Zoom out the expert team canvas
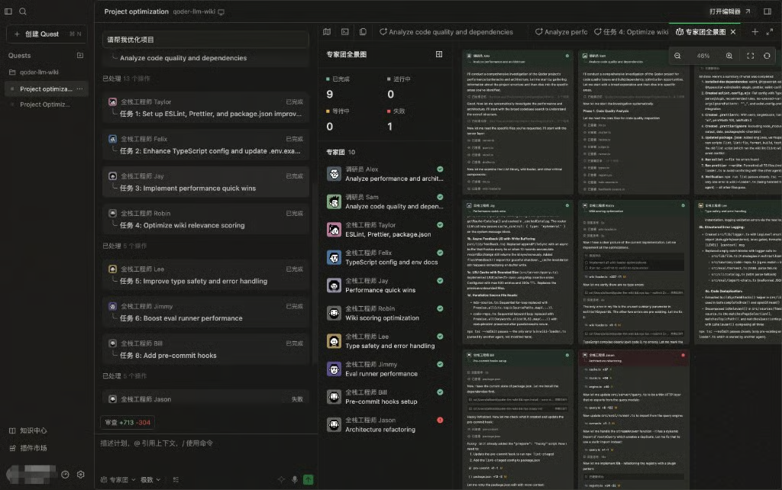Image resolution: width=782 pixels, height=490 pixels. point(677,56)
